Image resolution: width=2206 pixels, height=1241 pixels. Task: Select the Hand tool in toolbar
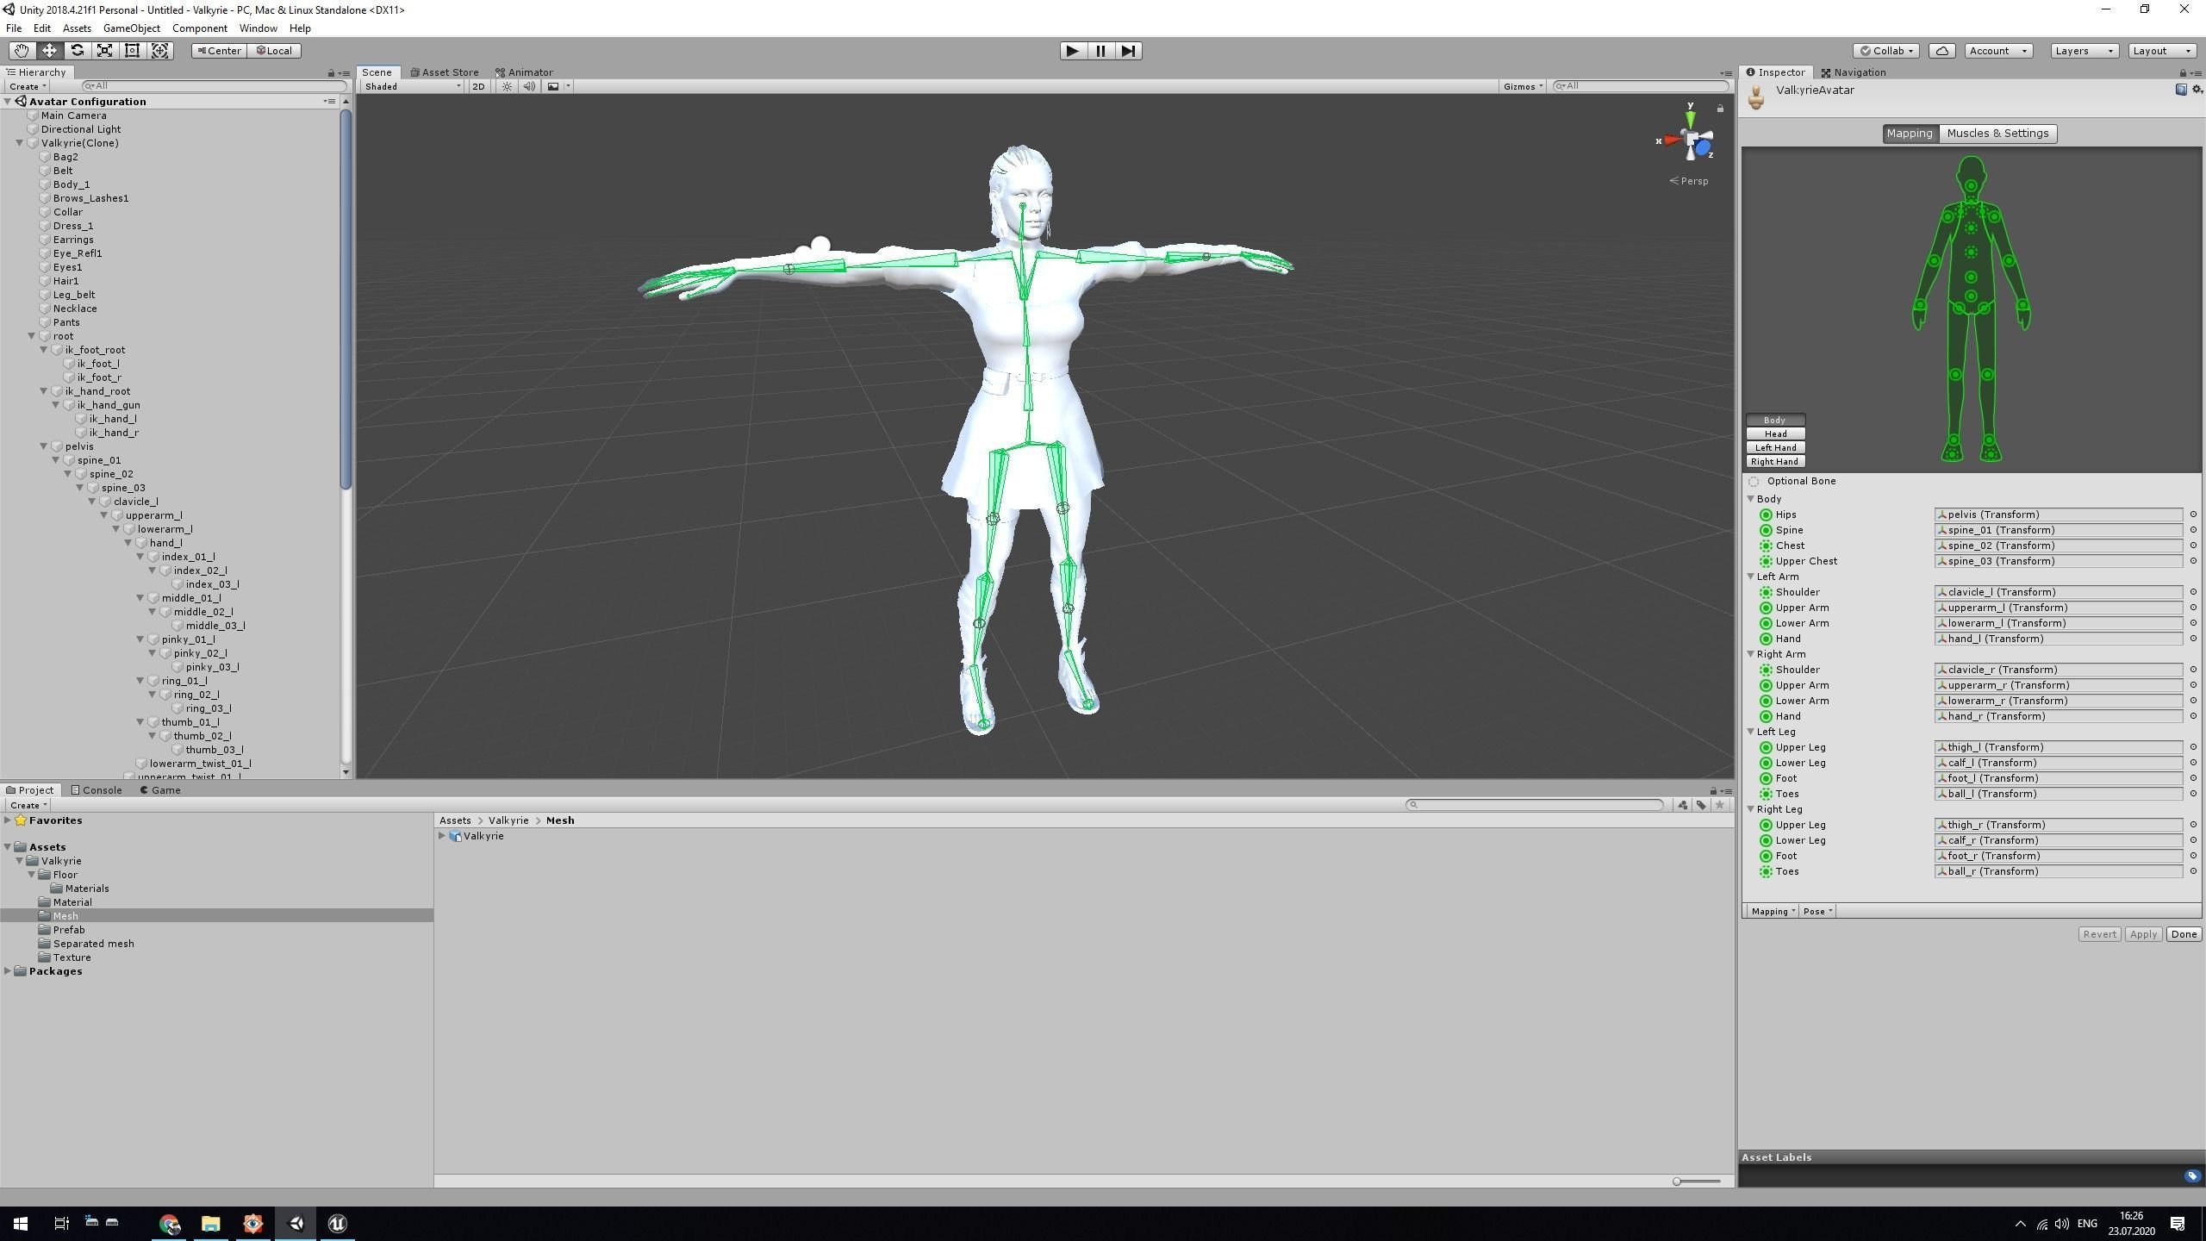pyautogui.click(x=21, y=51)
